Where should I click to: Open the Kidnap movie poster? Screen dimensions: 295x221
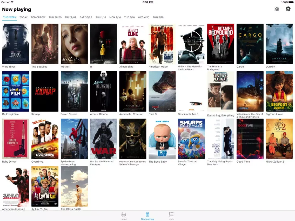pyautogui.click(x=45, y=91)
